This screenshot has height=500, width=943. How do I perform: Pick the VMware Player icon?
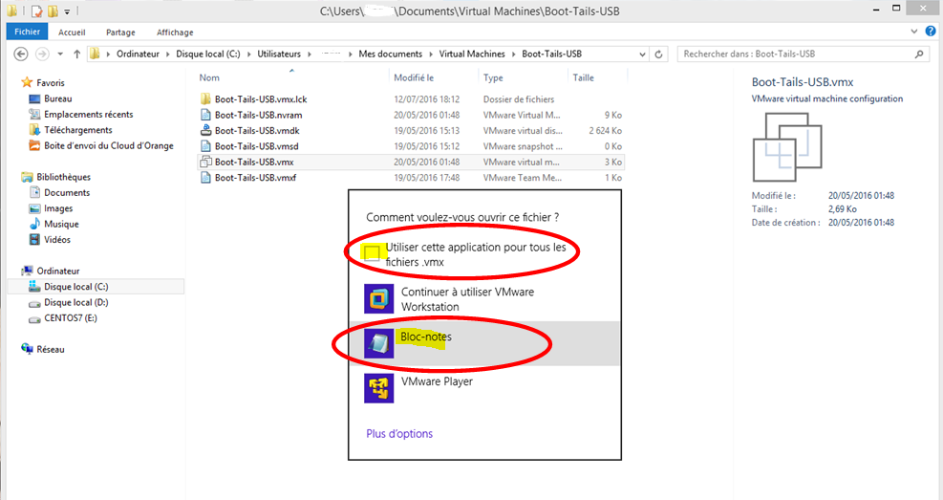point(379,388)
